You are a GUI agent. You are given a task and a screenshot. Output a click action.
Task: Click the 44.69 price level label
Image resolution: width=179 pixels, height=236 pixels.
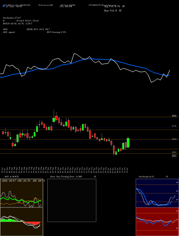[x=174, y=139]
